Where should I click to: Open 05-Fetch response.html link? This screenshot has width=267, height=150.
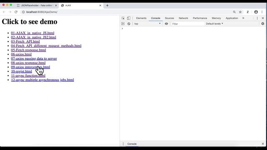pyautogui.click(x=28, y=50)
